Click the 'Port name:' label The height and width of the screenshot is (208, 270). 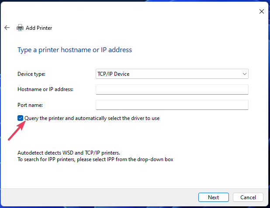(x=30, y=105)
